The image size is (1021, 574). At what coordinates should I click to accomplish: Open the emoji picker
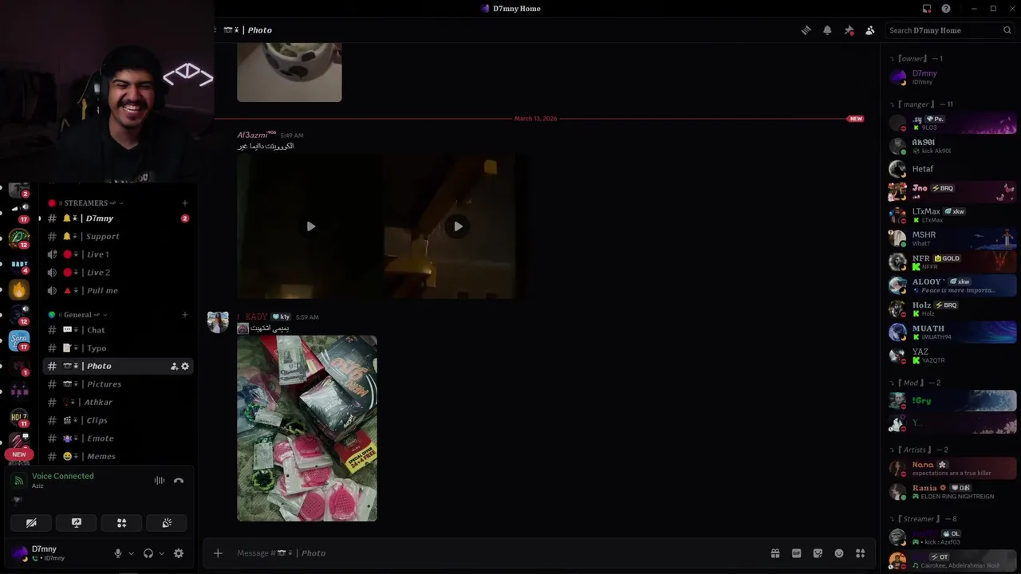[x=839, y=553]
